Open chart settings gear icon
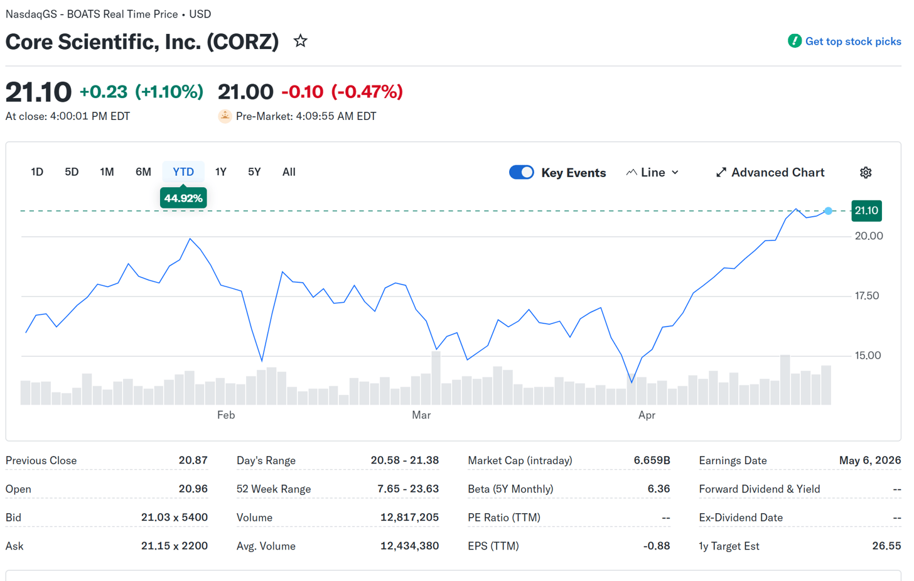The image size is (914, 581). (x=866, y=173)
